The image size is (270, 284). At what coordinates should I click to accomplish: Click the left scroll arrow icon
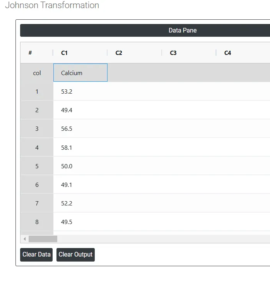(x=24, y=239)
